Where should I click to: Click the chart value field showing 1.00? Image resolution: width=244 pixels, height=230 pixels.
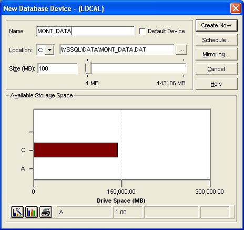pos(128,212)
